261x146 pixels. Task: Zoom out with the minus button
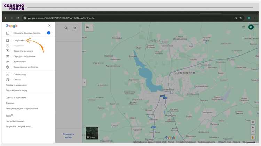tap(253, 132)
